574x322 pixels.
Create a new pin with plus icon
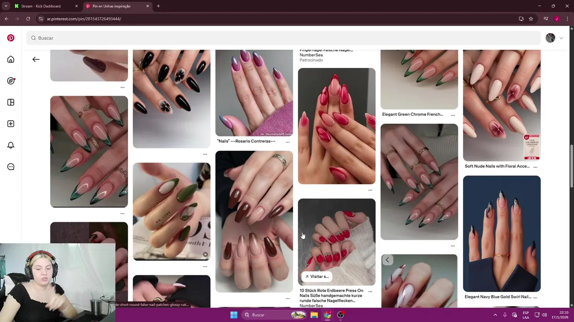11,124
